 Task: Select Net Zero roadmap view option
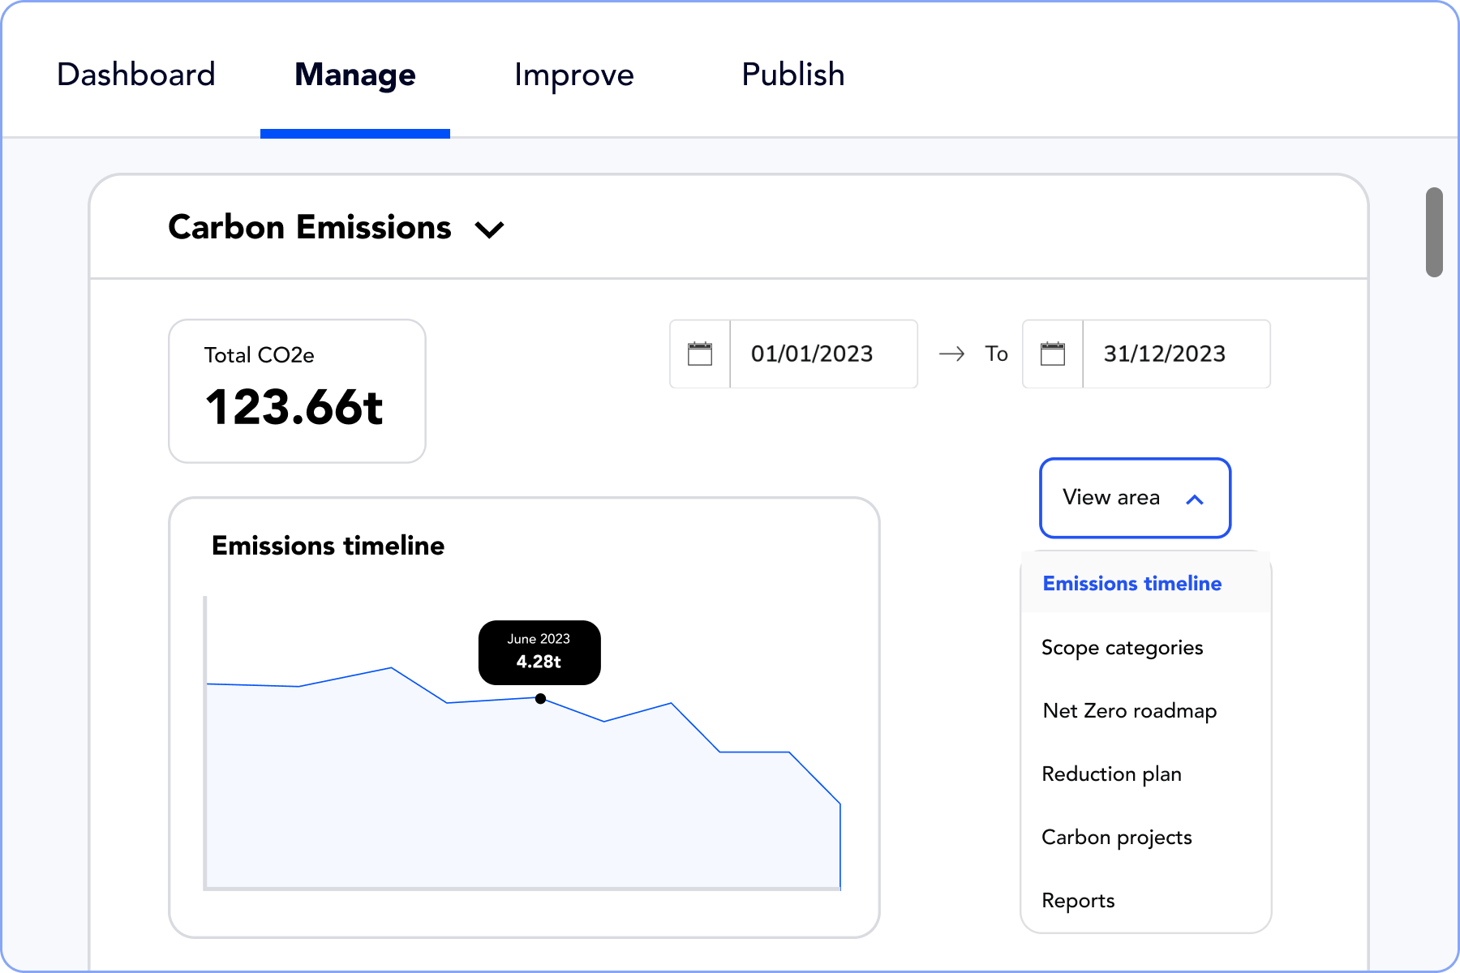pyautogui.click(x=1129, y=710)
